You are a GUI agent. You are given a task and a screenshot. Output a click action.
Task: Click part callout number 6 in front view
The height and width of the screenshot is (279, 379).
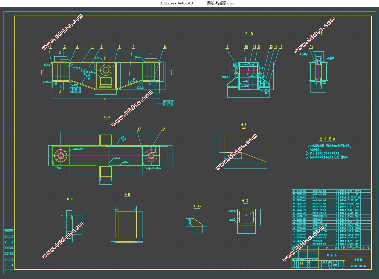120,47
